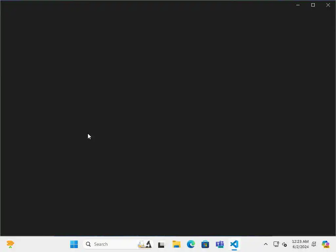Open the widgets icon on the taskbar
The height and width of the screenshot is (252, 336).
click(10, 244)
